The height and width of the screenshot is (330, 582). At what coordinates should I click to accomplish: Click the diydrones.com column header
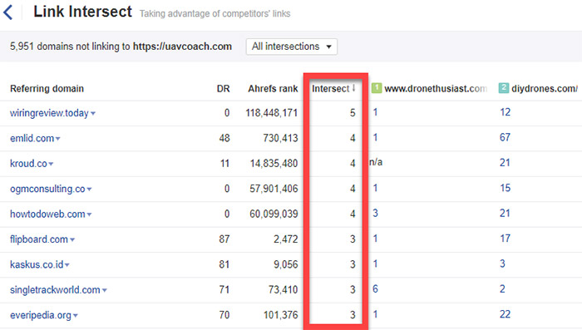click(544, 89)
